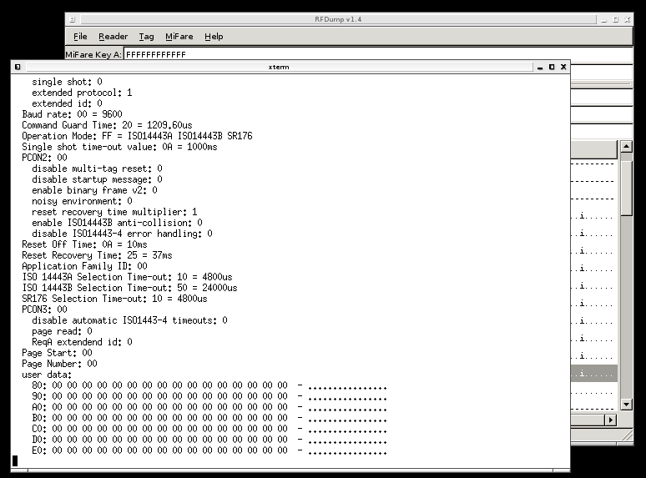Viewport: 646px width, 478px height.
Task: Click 'ISO 14443A Selection Time-out' line
Action: coord(128,277)
